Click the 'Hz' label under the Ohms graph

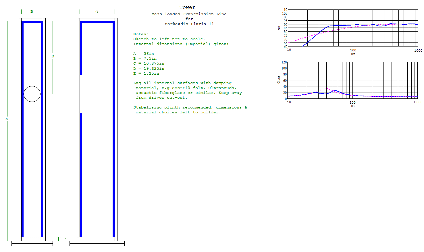click(x=353, y=106)
